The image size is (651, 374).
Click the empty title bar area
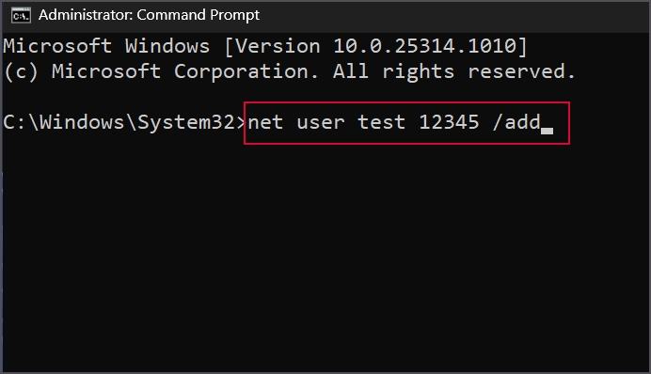click(453, 16)
